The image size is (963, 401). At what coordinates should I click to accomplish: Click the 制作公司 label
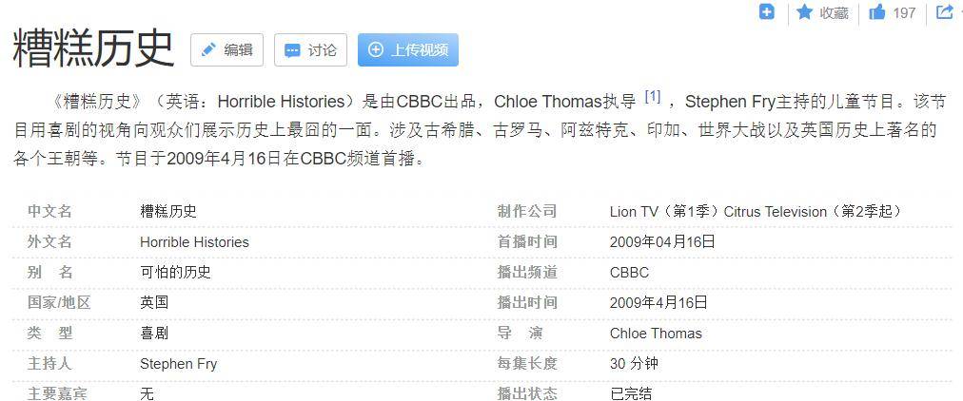[527, 212]
